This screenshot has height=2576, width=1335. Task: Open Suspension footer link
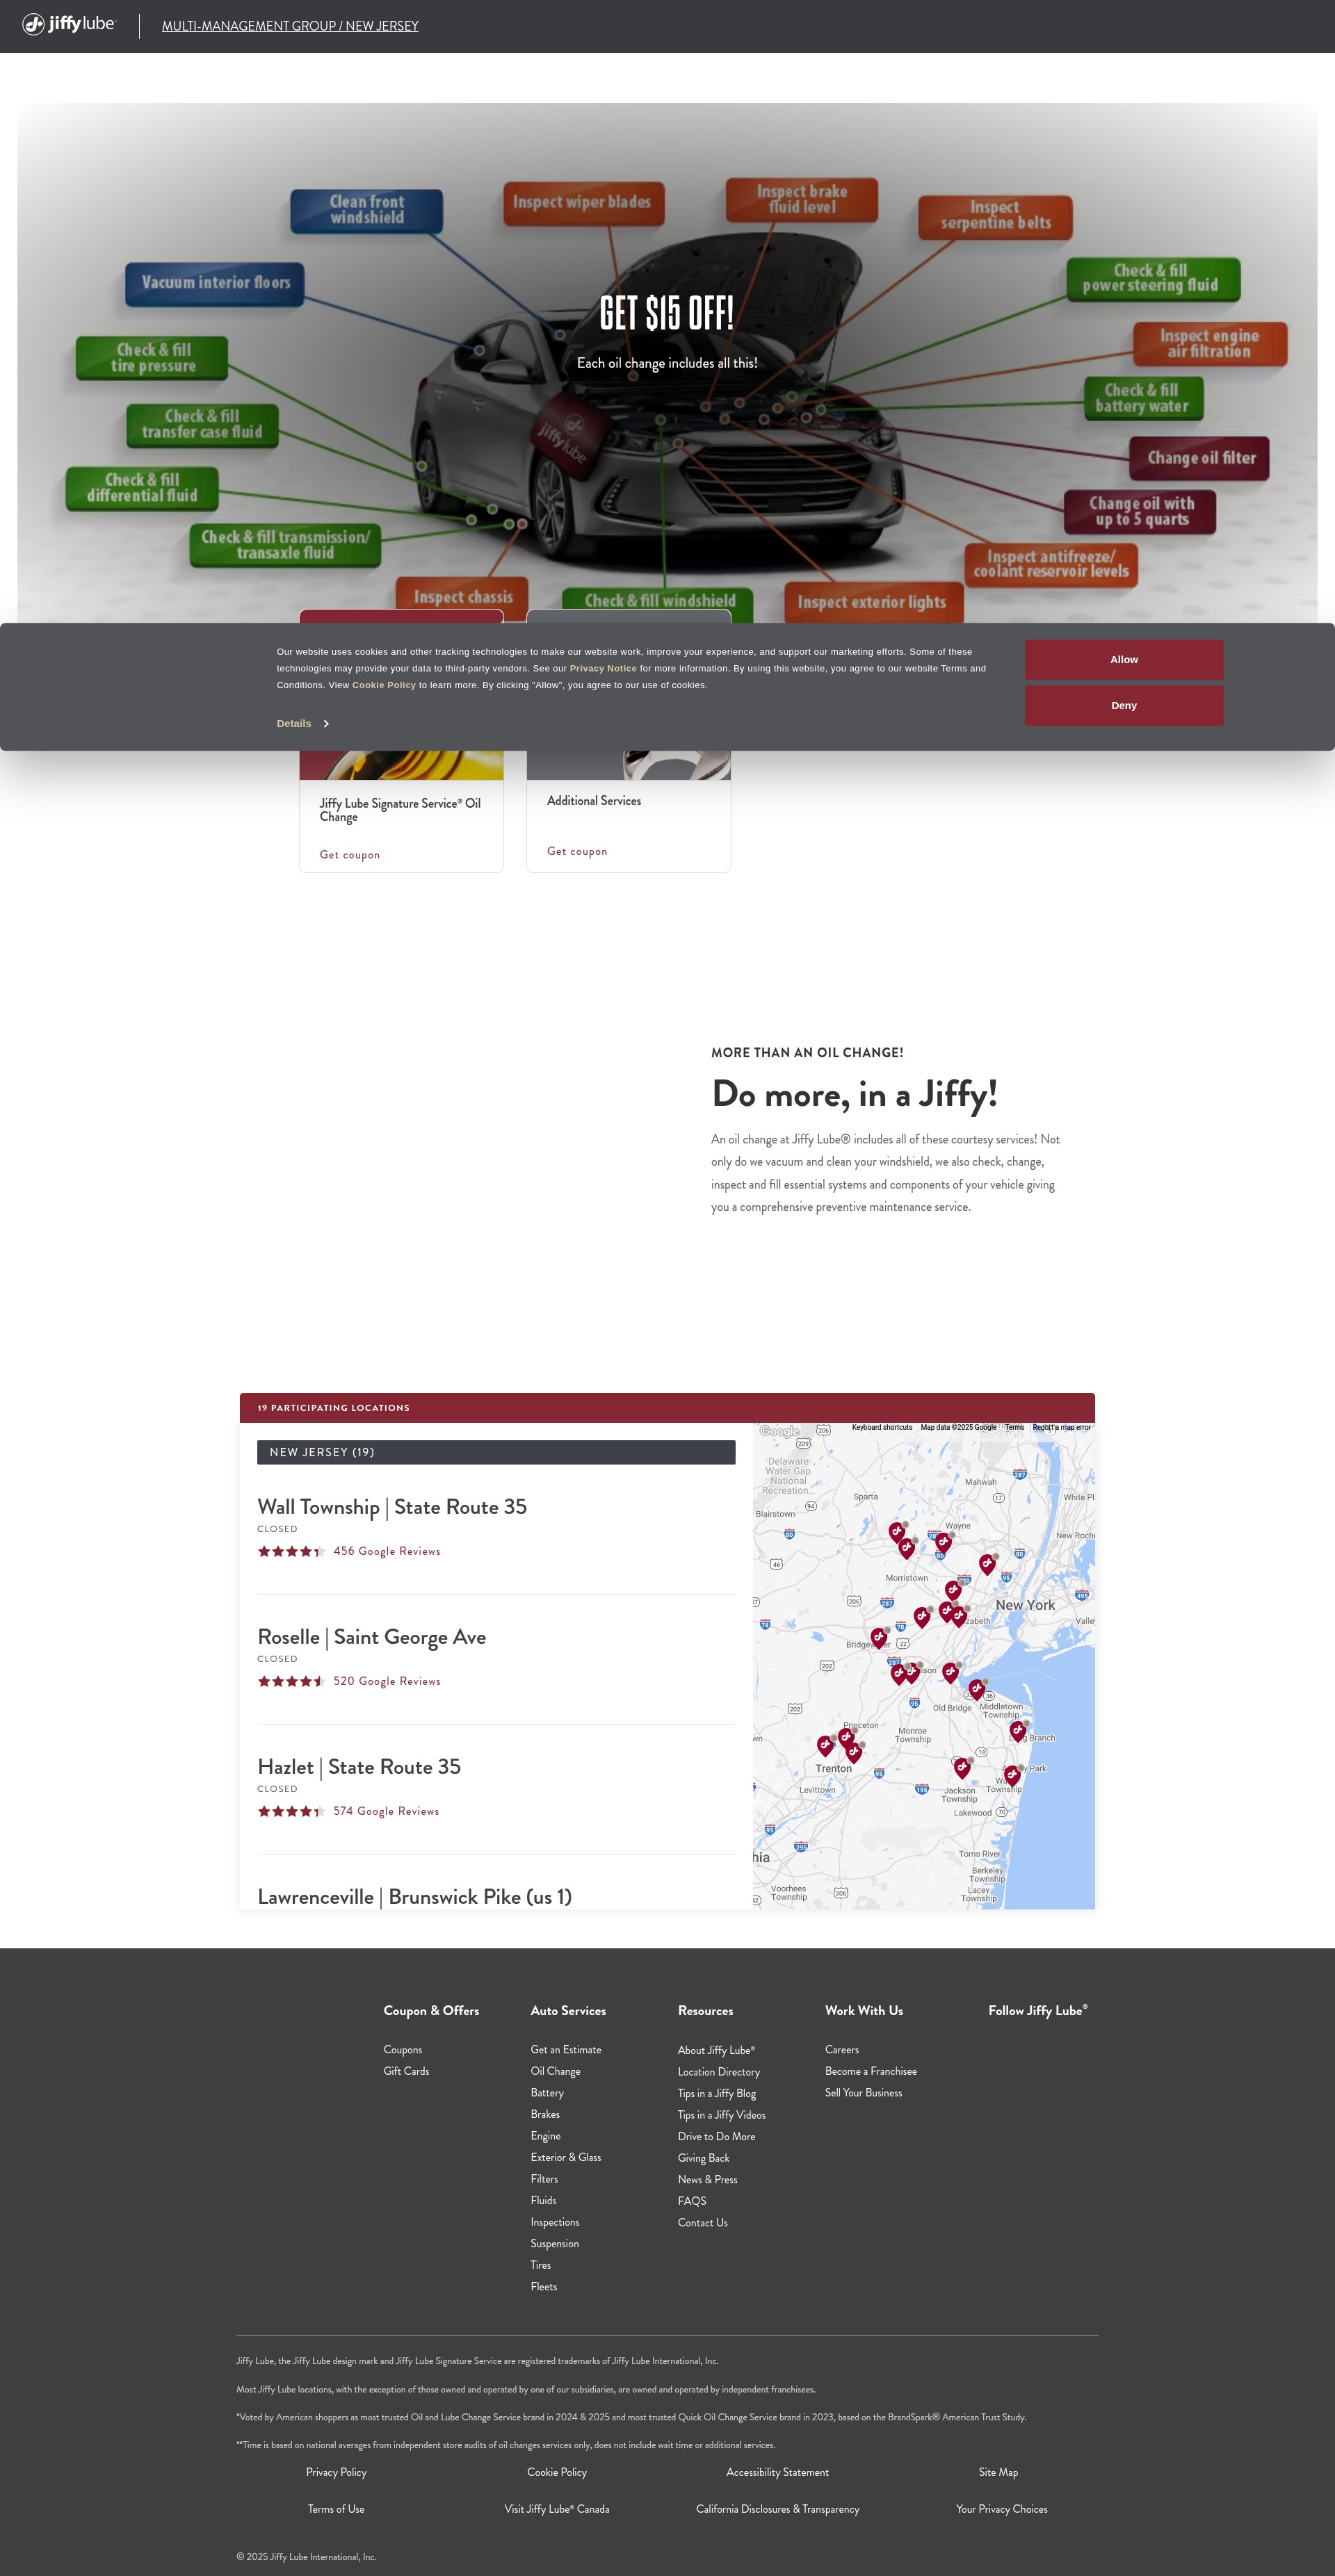555,2243
